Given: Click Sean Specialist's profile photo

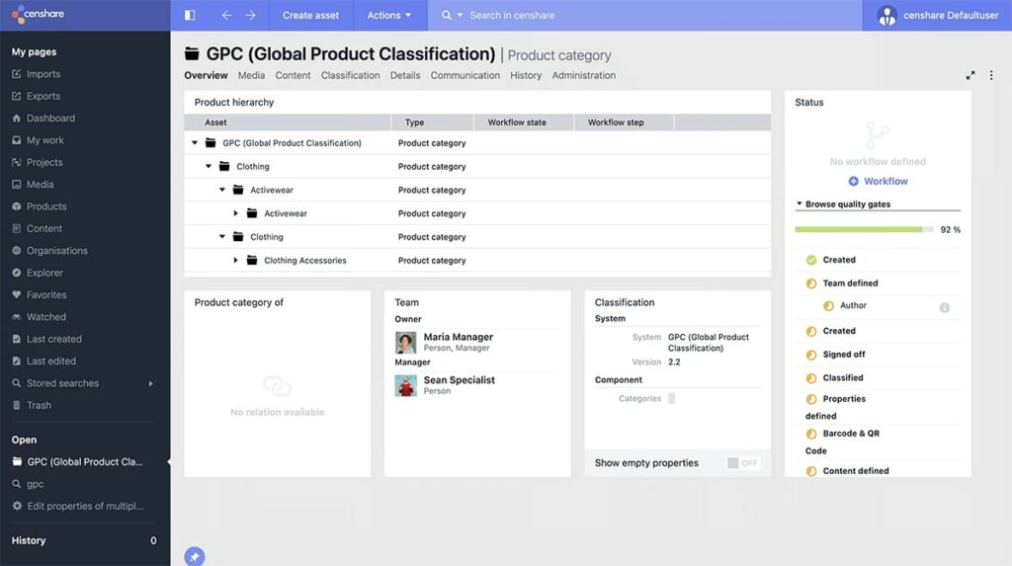Looking at the screenshot, I should [x=406, y=385].
